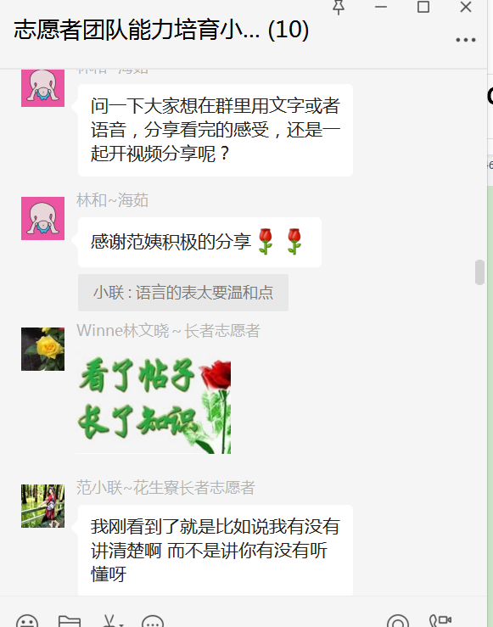493x627 pixels.
Task: Pin the chat window on top
Action: [339, 7]
